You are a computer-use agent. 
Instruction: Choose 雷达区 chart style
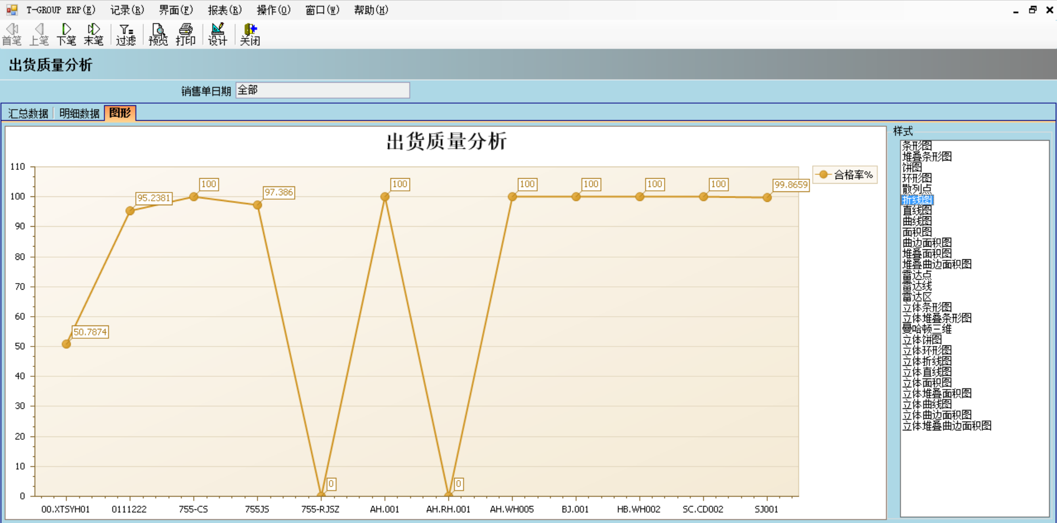pos(917,296)
